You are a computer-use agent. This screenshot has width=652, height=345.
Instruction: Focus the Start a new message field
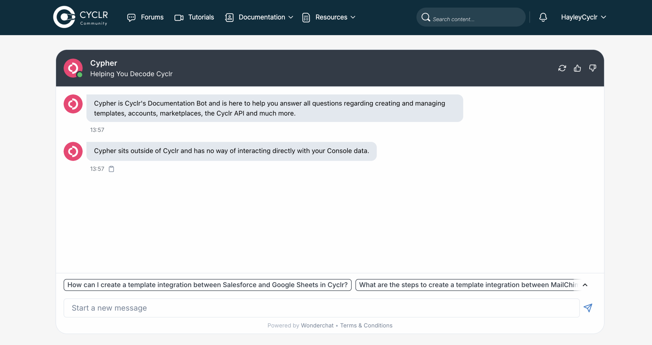point(321,308)
